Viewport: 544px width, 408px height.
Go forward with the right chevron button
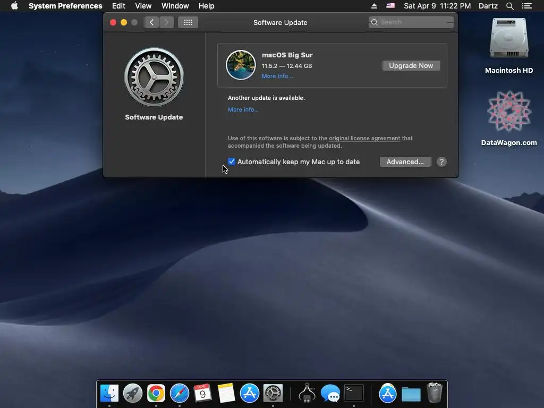pyautogui.click(x=166, y=22)
